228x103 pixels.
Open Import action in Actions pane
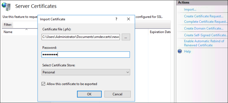tap(190, 9)
